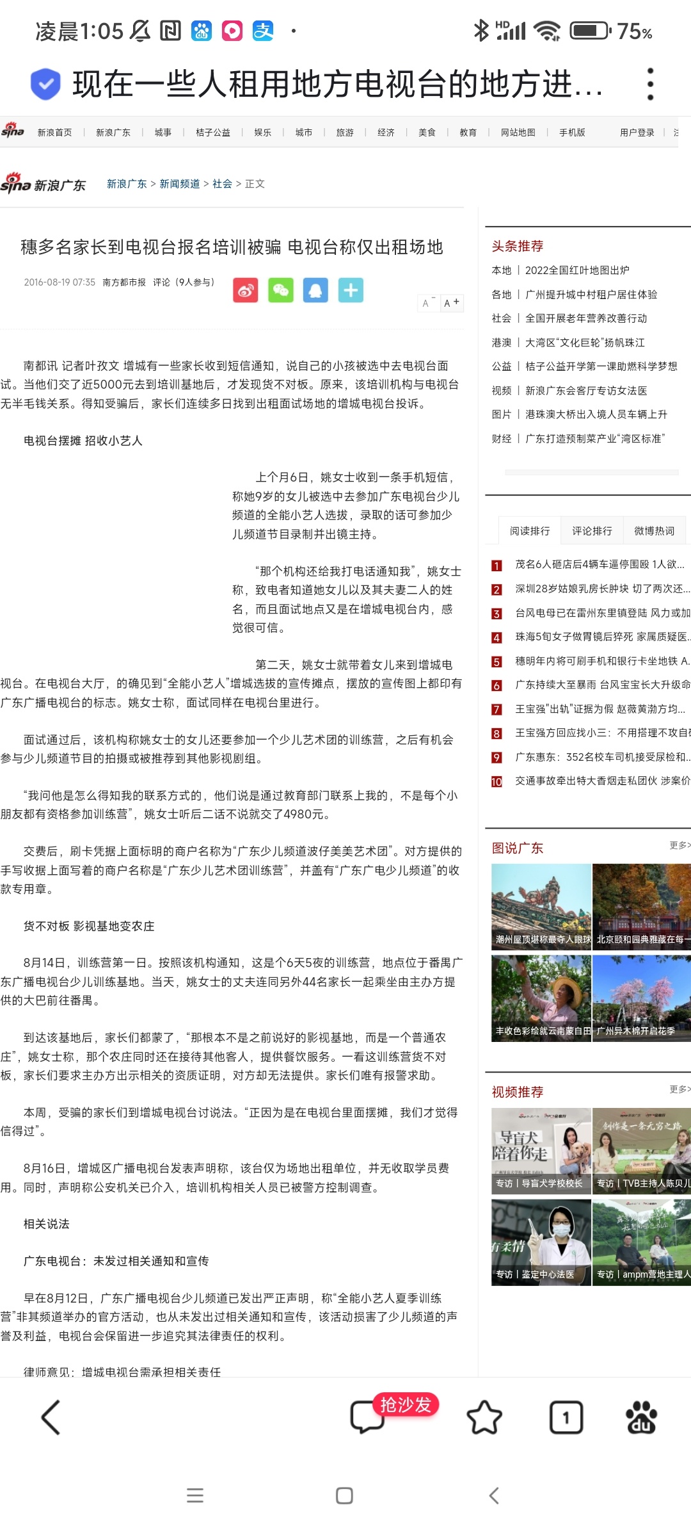Viewport: 691px width, 1537px height.
Task: Open 美食 nav item
Action: tap(427, 133)
